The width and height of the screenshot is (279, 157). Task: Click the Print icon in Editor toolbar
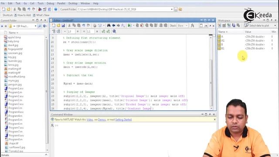[95, 26]
